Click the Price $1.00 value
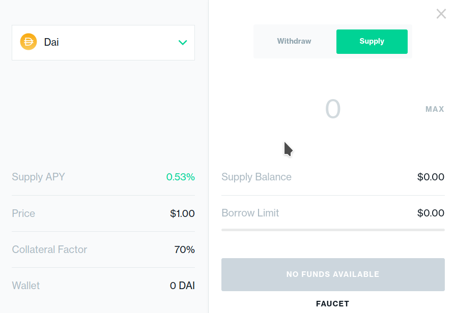This screenshot has width=455, height=313. 182,213
